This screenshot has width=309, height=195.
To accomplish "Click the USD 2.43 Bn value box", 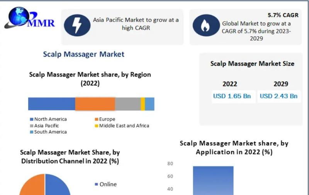I will click(x=279, y=96).
